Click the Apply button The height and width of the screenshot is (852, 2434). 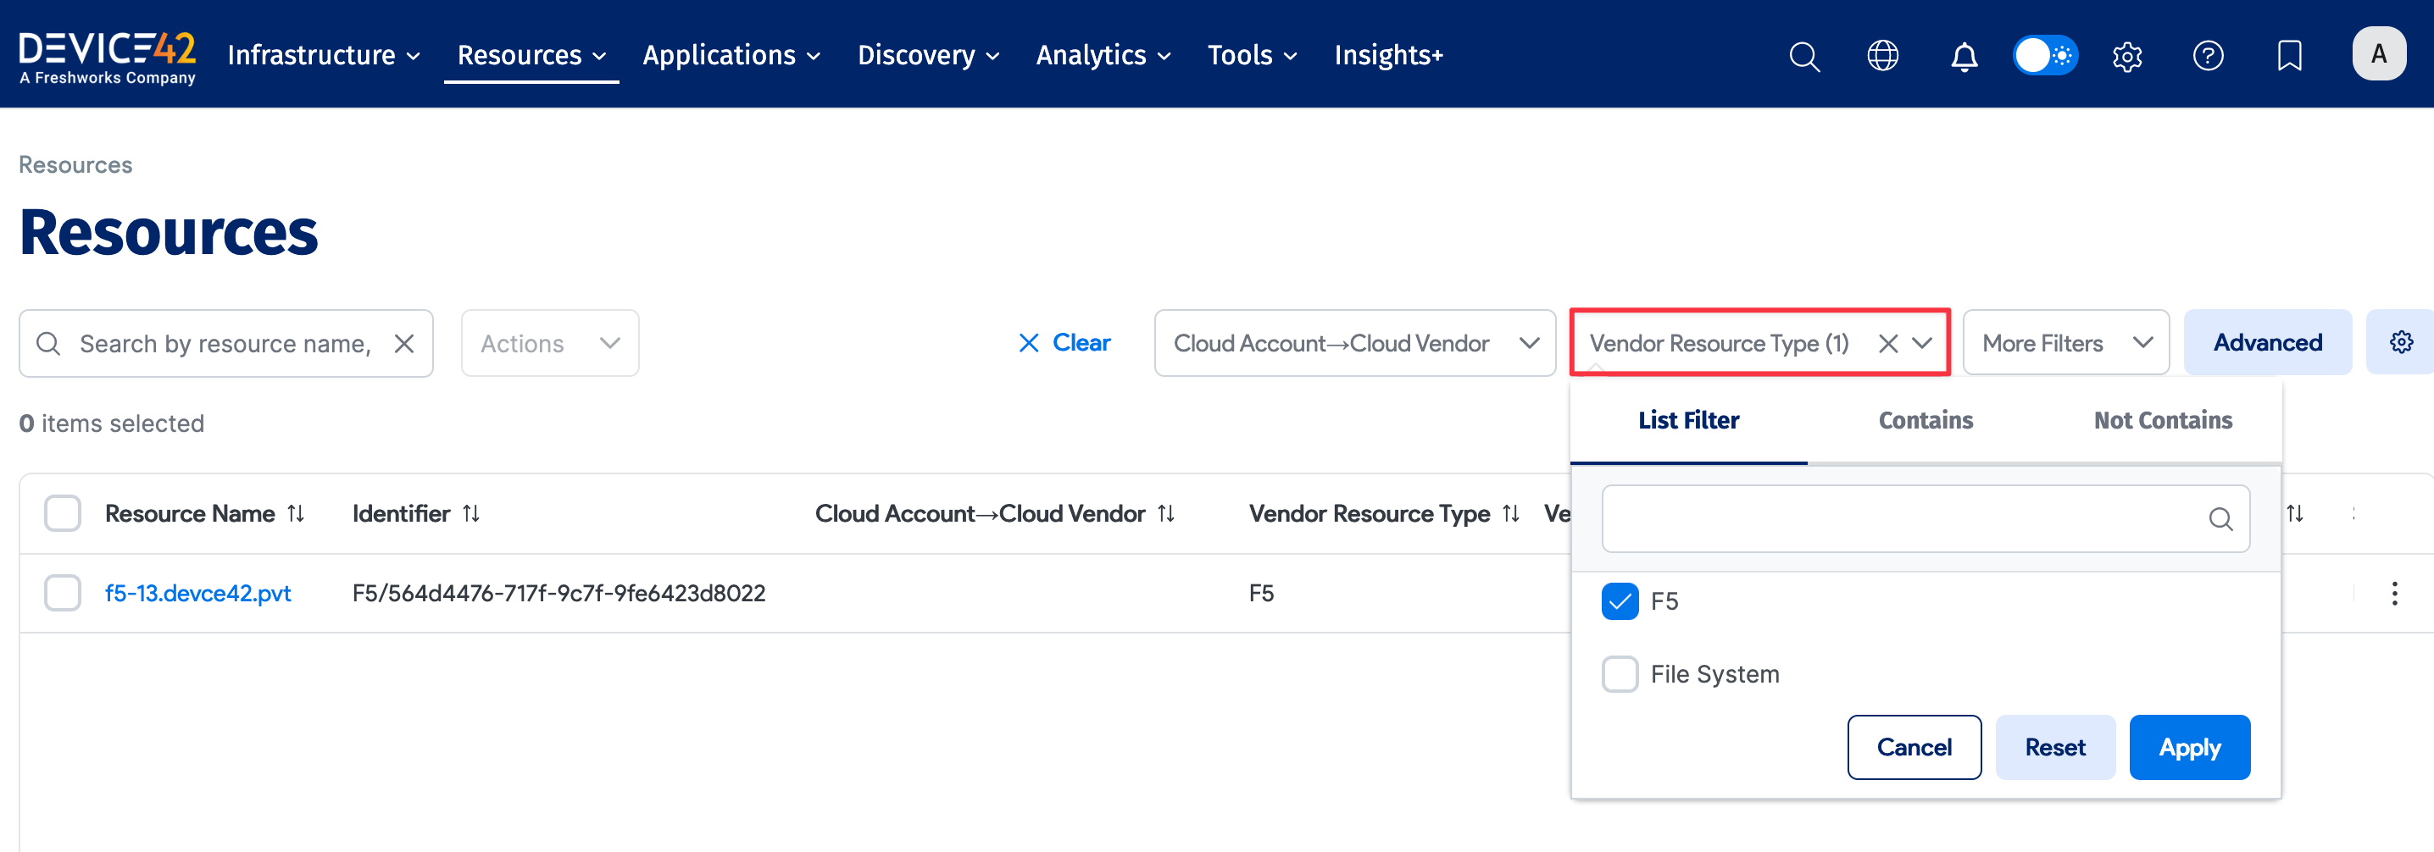[2188, 747]
